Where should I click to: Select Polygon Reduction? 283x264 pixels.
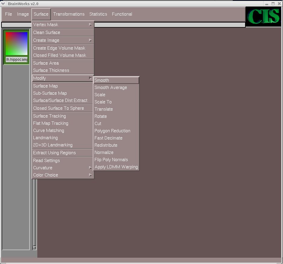(x=116, y=131)
